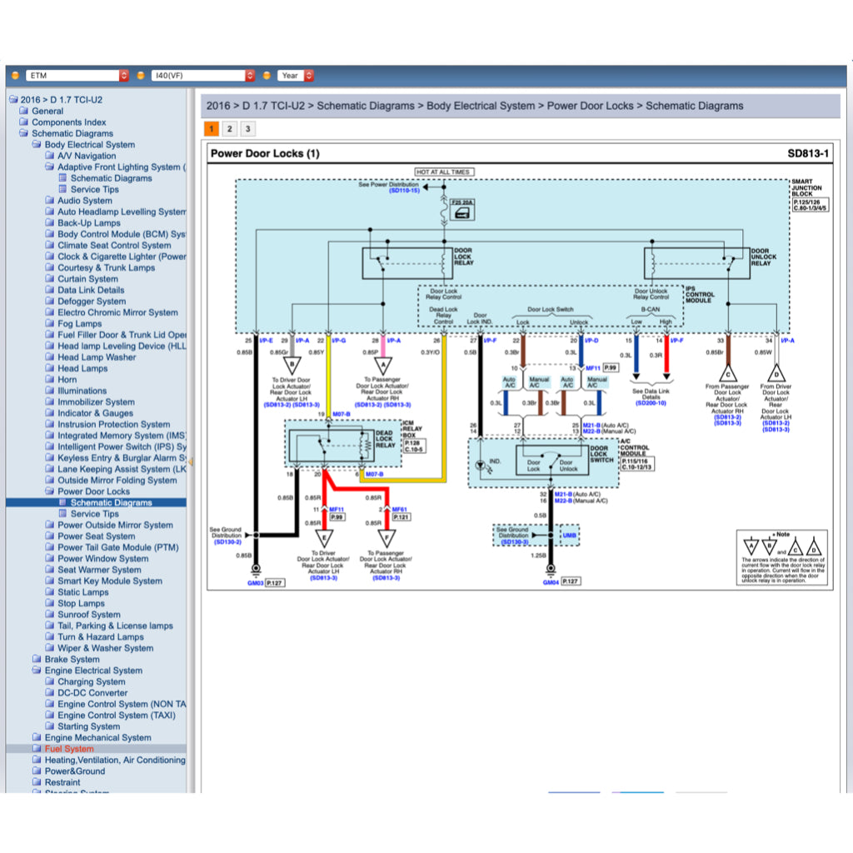
Task: Collapse the Body Electrical System folder
Action: tap(37, 144)
